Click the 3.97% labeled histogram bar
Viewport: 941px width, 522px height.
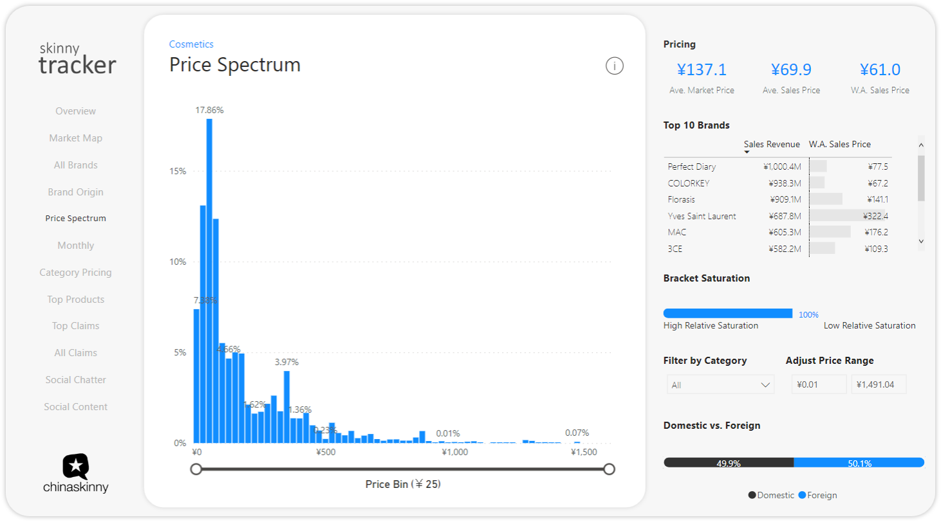point(286,407)
